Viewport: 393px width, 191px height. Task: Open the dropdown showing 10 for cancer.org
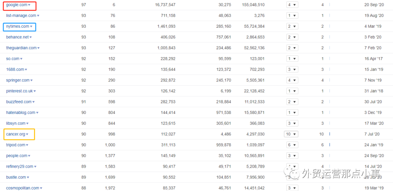click(291, 134)
